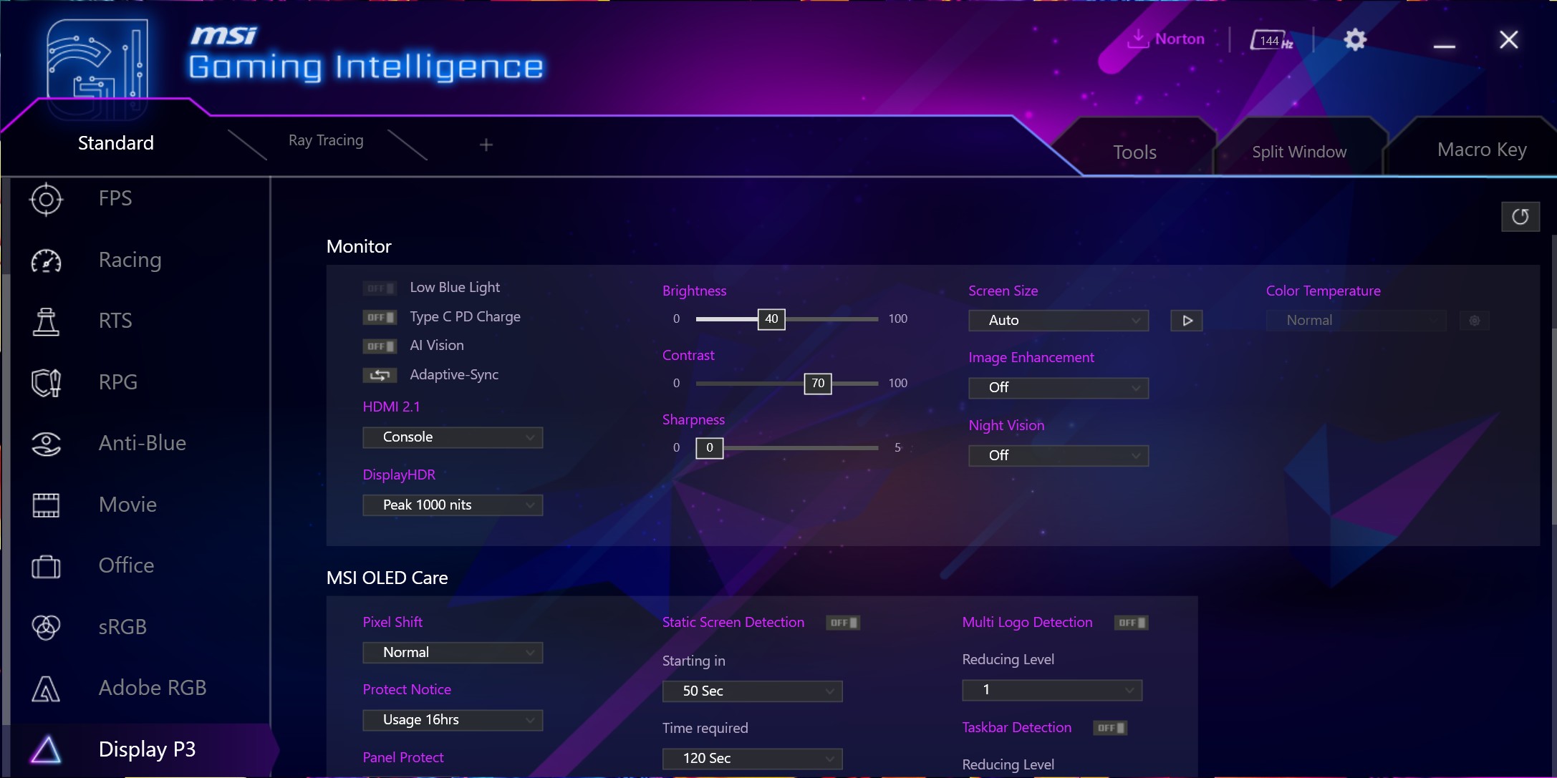Click the Adobe RGB logo icon

pyautogui.click(x=46, y=689)
